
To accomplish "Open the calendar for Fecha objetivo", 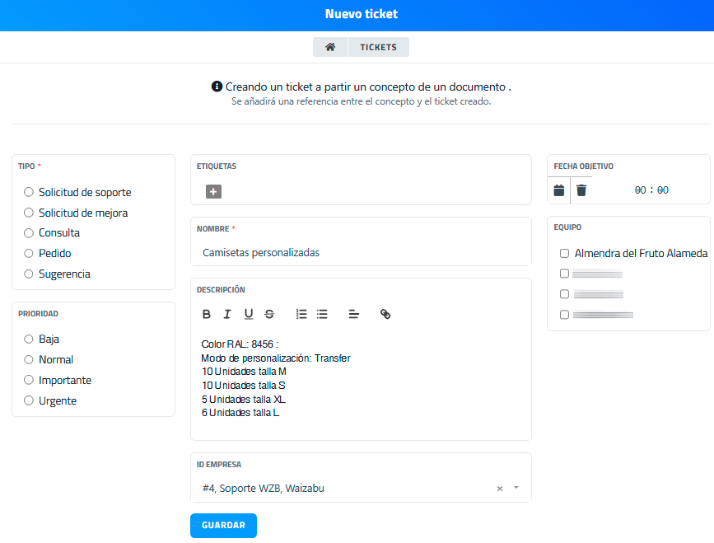I will tap(559, 190).
